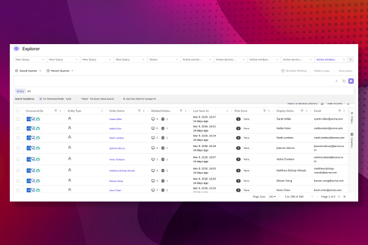Viewport: 368px width, 245px height.
Task: Click the filter icon in Display Name column
Action: (x=302, y=111)
